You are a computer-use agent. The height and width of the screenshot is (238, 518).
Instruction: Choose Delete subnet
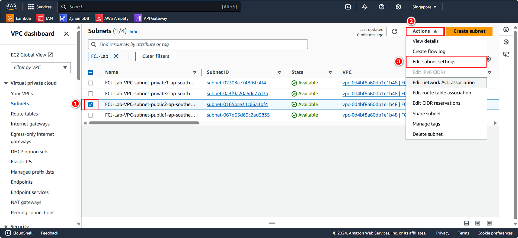click(446, 134)
